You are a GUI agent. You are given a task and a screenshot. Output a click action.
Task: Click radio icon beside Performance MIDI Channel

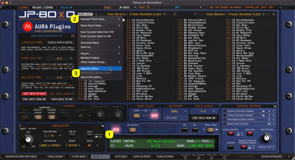point(224,120)
